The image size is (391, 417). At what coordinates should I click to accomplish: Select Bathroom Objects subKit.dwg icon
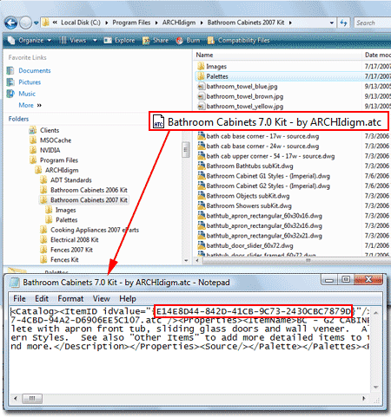tap(201, 196)
